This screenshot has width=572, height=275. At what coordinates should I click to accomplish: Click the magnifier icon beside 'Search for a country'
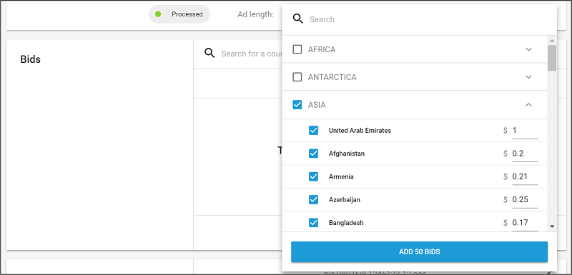click(x=209, y=53)
